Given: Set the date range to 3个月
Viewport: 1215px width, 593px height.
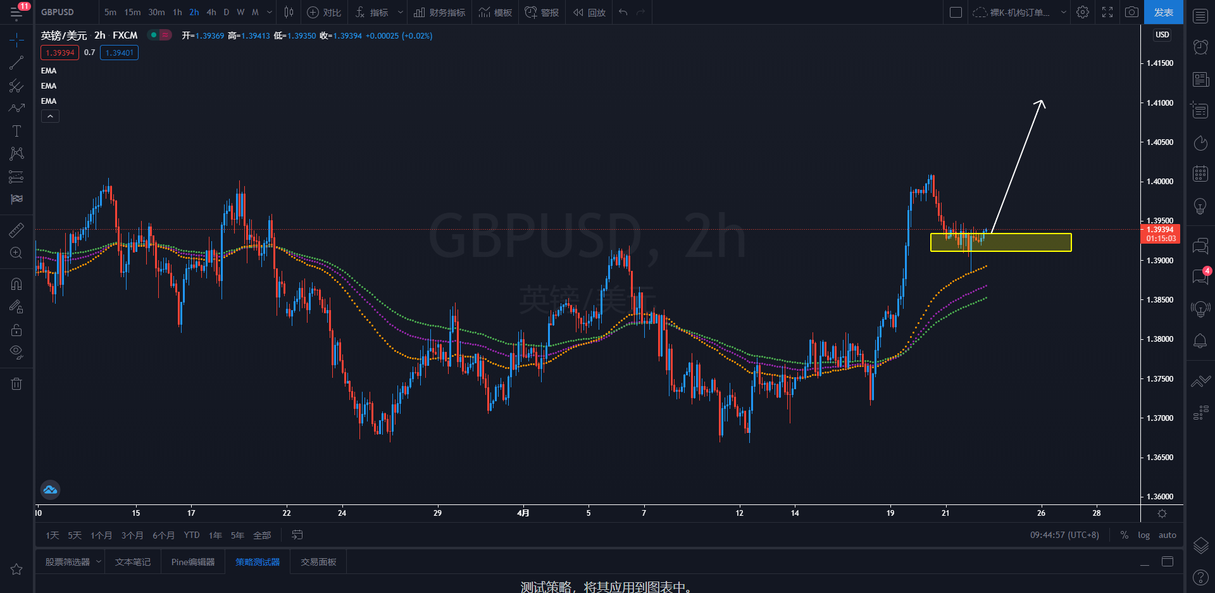Looking at the screenshot, I should point(132,535).
